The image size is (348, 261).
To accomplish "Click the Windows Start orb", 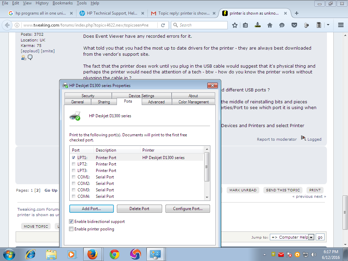I will pyautogui.click(x=9, y=254).
